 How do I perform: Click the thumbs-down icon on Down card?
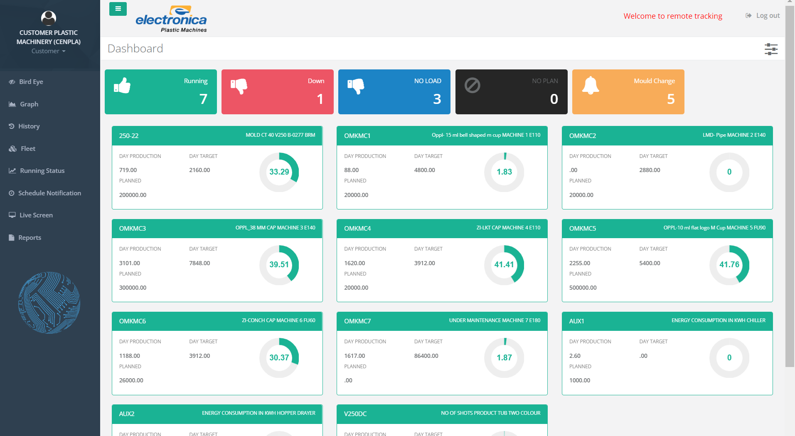coord(239,86)
